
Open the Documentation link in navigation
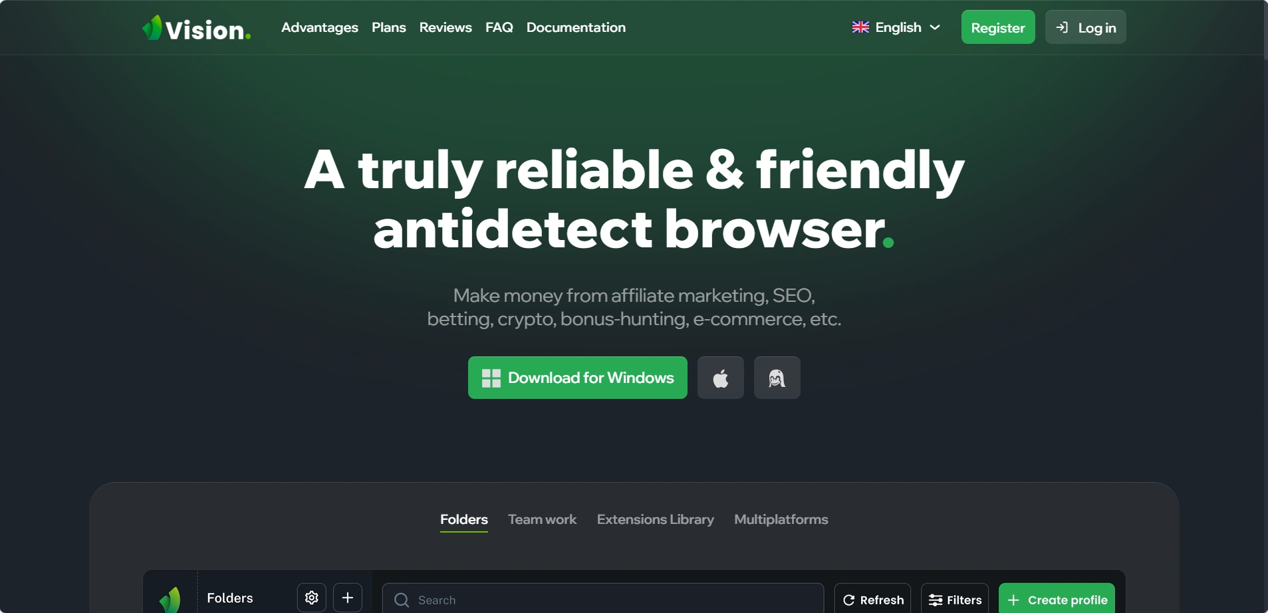tap(576, 27)
